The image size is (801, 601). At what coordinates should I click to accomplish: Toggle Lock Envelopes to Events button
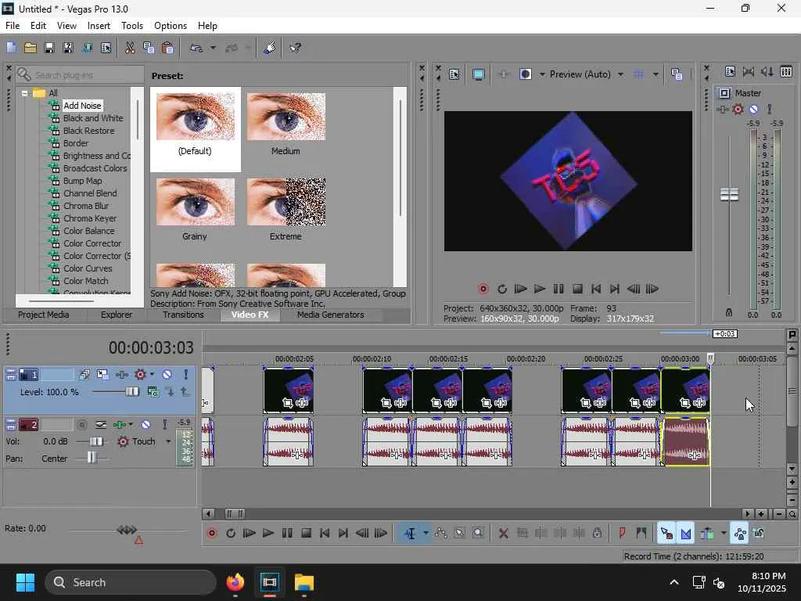coord(740,534)
